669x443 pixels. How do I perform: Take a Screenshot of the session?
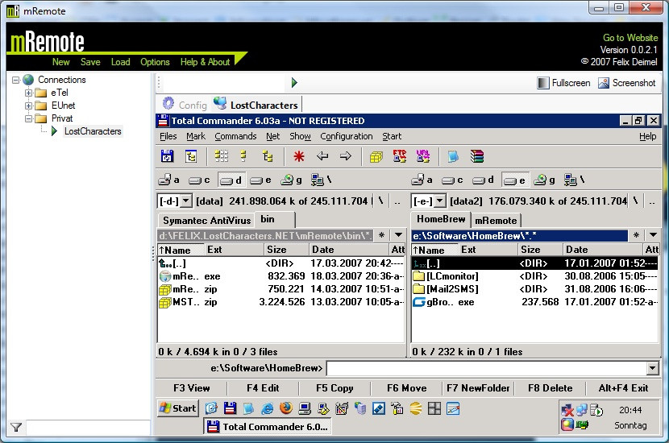click(627, 83)
